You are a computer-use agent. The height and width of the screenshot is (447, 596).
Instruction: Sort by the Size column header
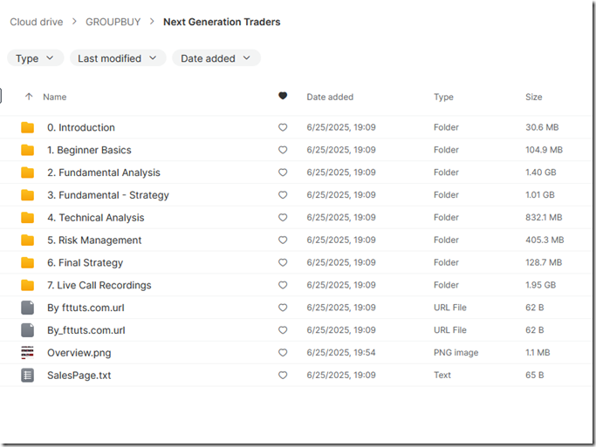(534, 97)
